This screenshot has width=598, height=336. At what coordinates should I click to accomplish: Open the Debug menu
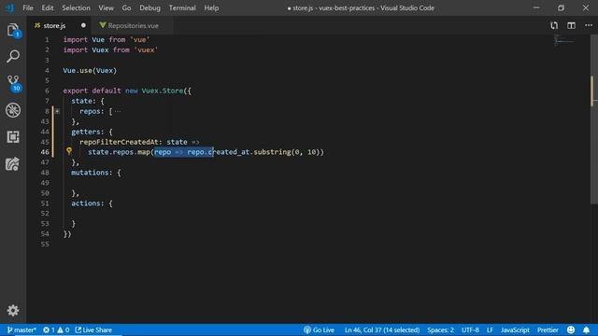pos(149,8)
